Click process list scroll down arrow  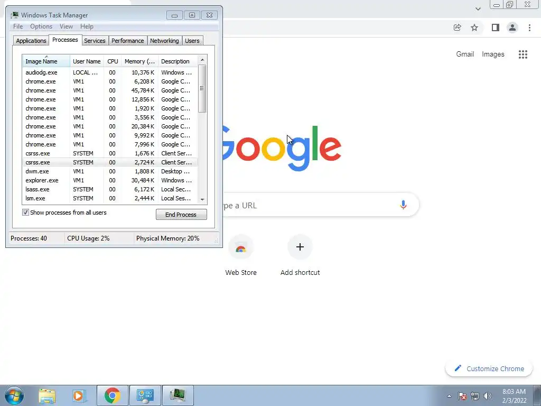(x=202, y=199)
